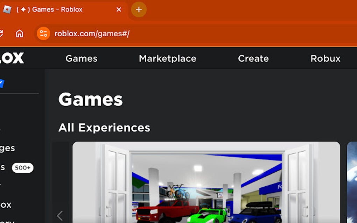Open the featured car dealership game thumbnail
The width and height of the screenshot is (357, 223).
point(206,182)
